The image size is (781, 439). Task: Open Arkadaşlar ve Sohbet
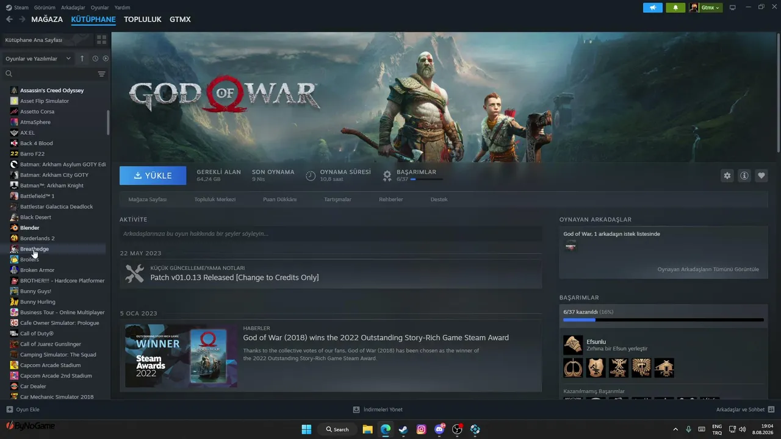pos(746,410)
